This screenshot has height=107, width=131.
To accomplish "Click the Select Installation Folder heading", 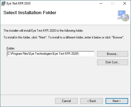I will 30,13.
